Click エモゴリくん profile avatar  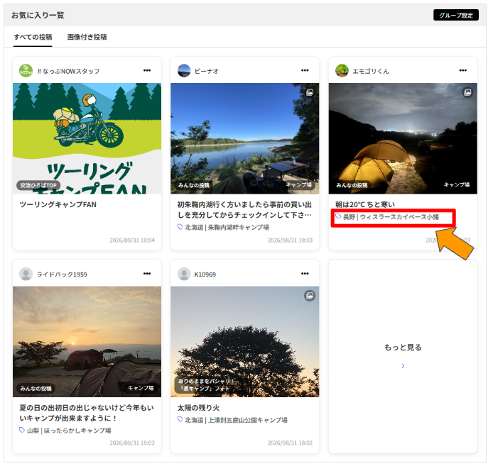click(x=342, y=71)
